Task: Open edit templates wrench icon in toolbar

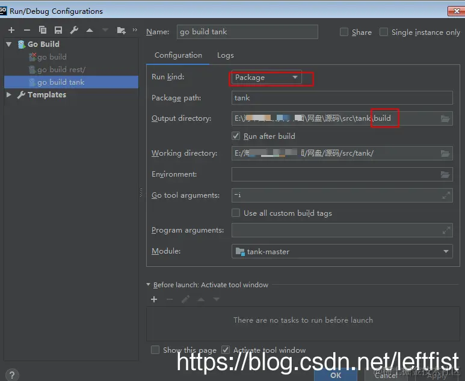Action: pos(74,30)
